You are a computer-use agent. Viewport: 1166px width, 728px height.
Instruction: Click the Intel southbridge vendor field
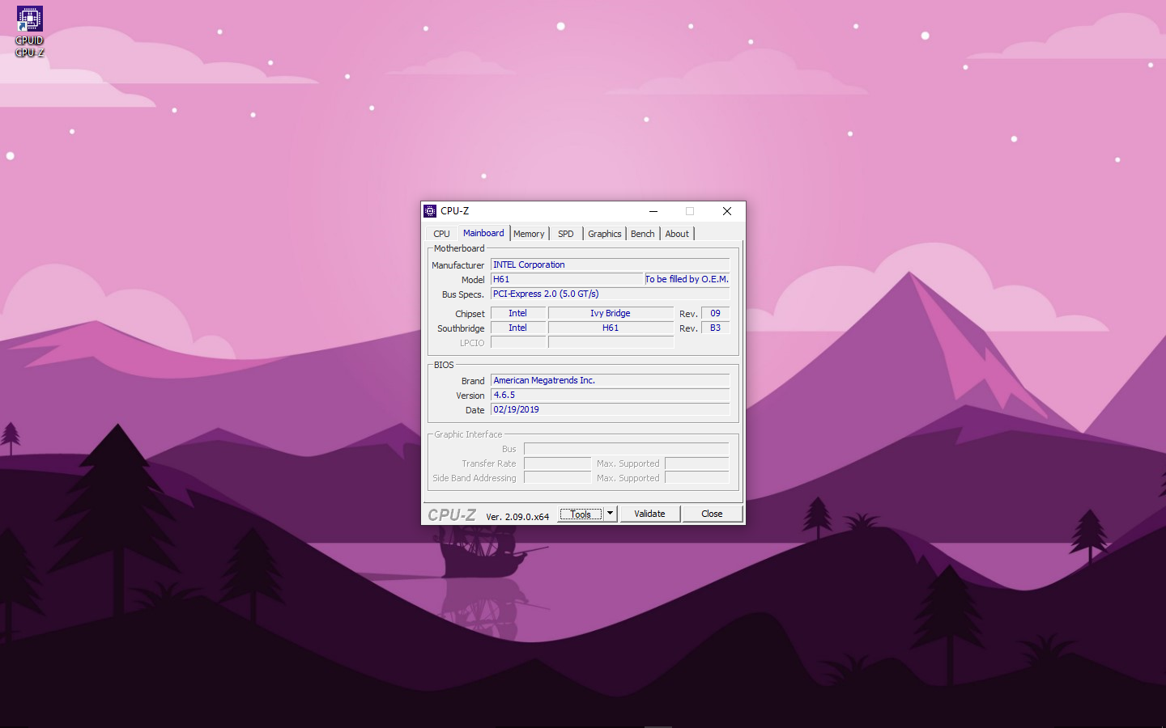coord(518,328)
